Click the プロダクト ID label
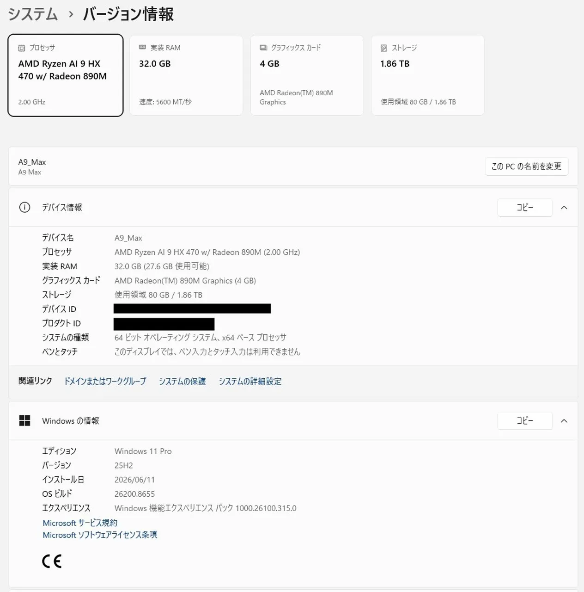This screenshot has height=592, width=584. click(61, 323)
